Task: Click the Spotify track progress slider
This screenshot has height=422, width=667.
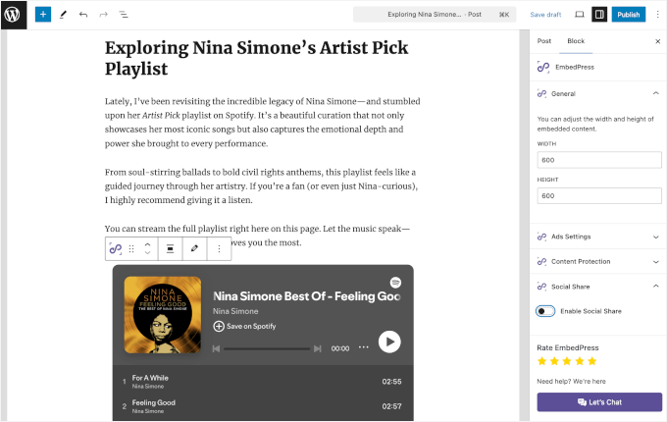Action: (267, 348)
